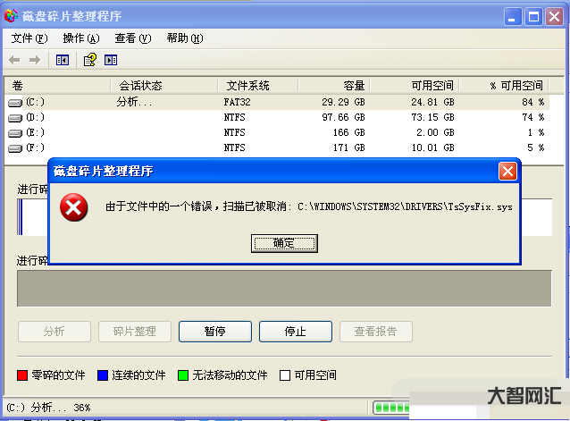This screenshot has width=570, height=421.
Task: Click the red error icon in dialog
Action: point(73,209)
